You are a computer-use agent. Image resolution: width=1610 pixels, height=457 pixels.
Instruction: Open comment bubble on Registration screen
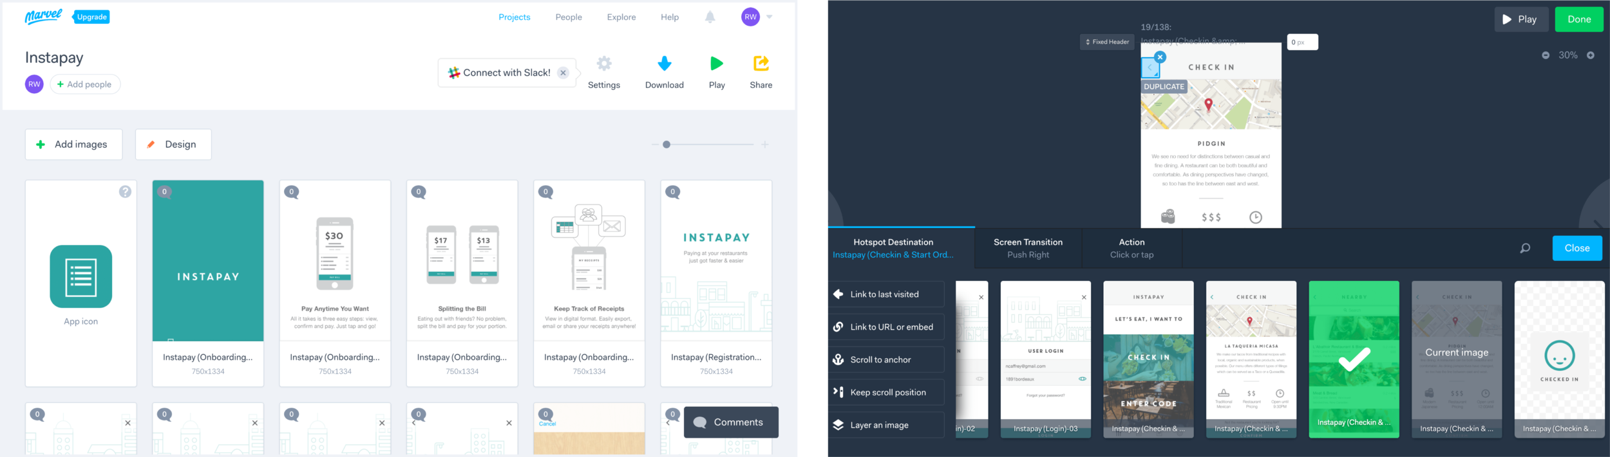point(673,192)
